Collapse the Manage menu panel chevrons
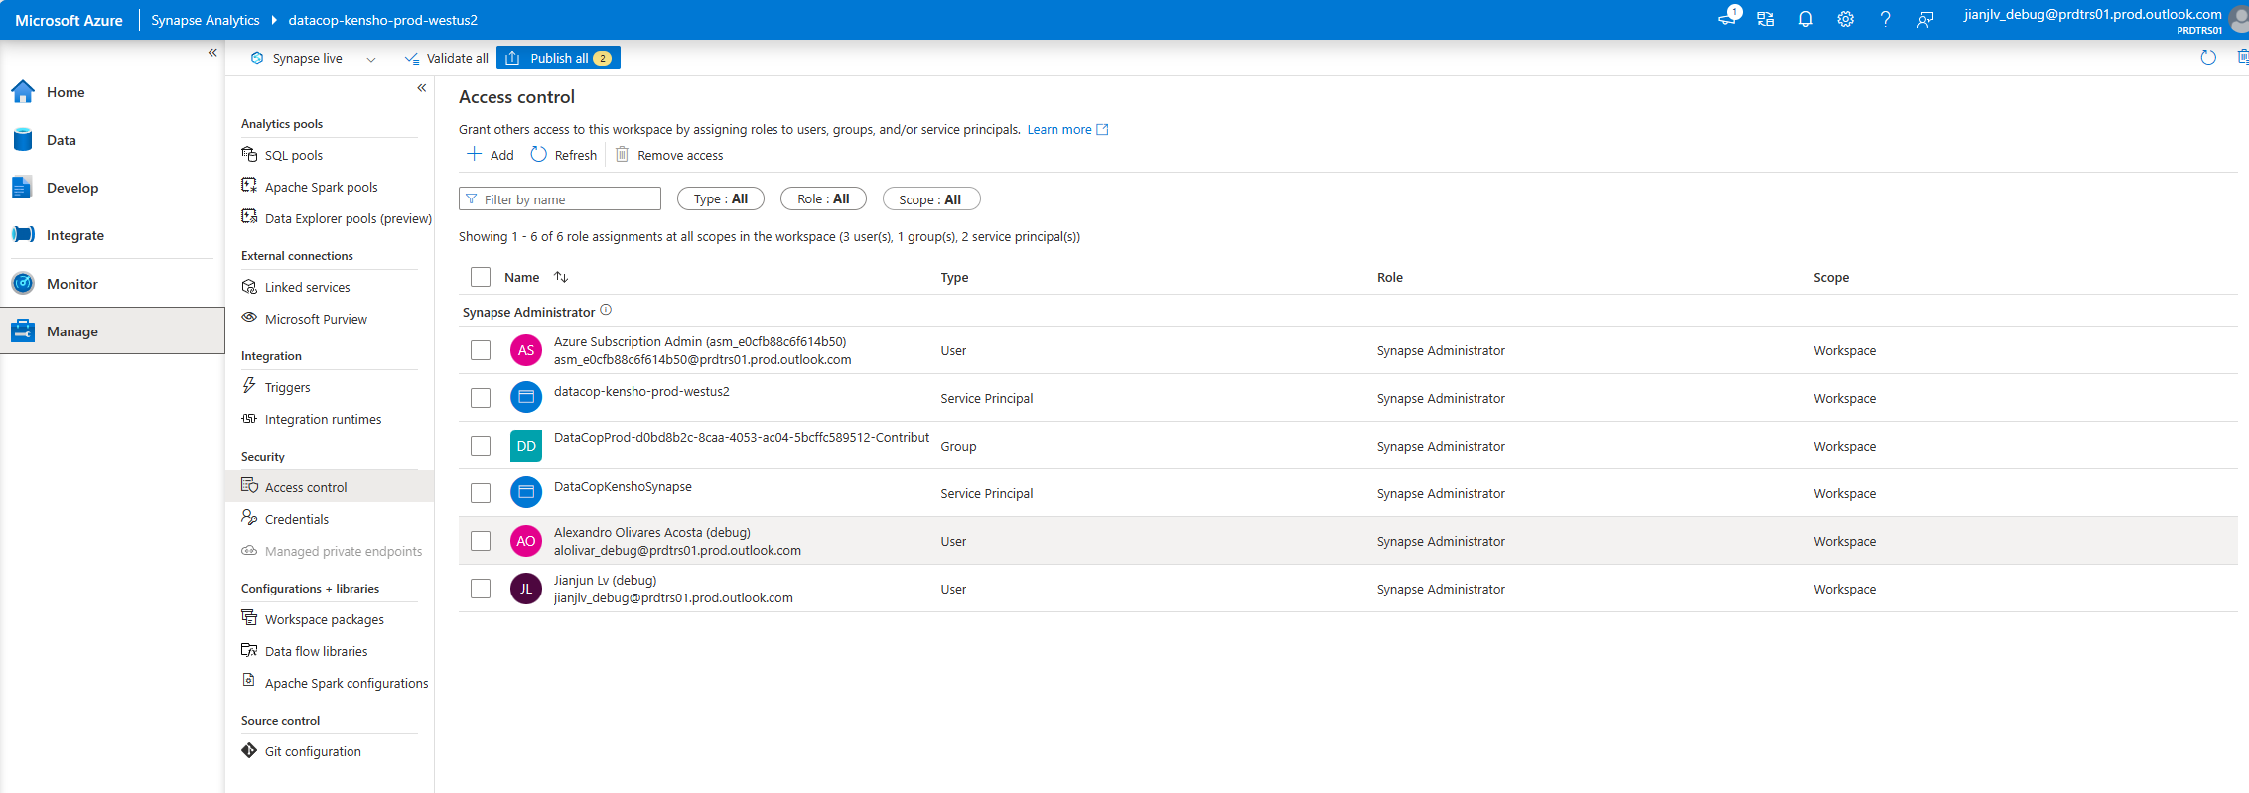This screenshot has width=2249, height=793. point(422,88)
